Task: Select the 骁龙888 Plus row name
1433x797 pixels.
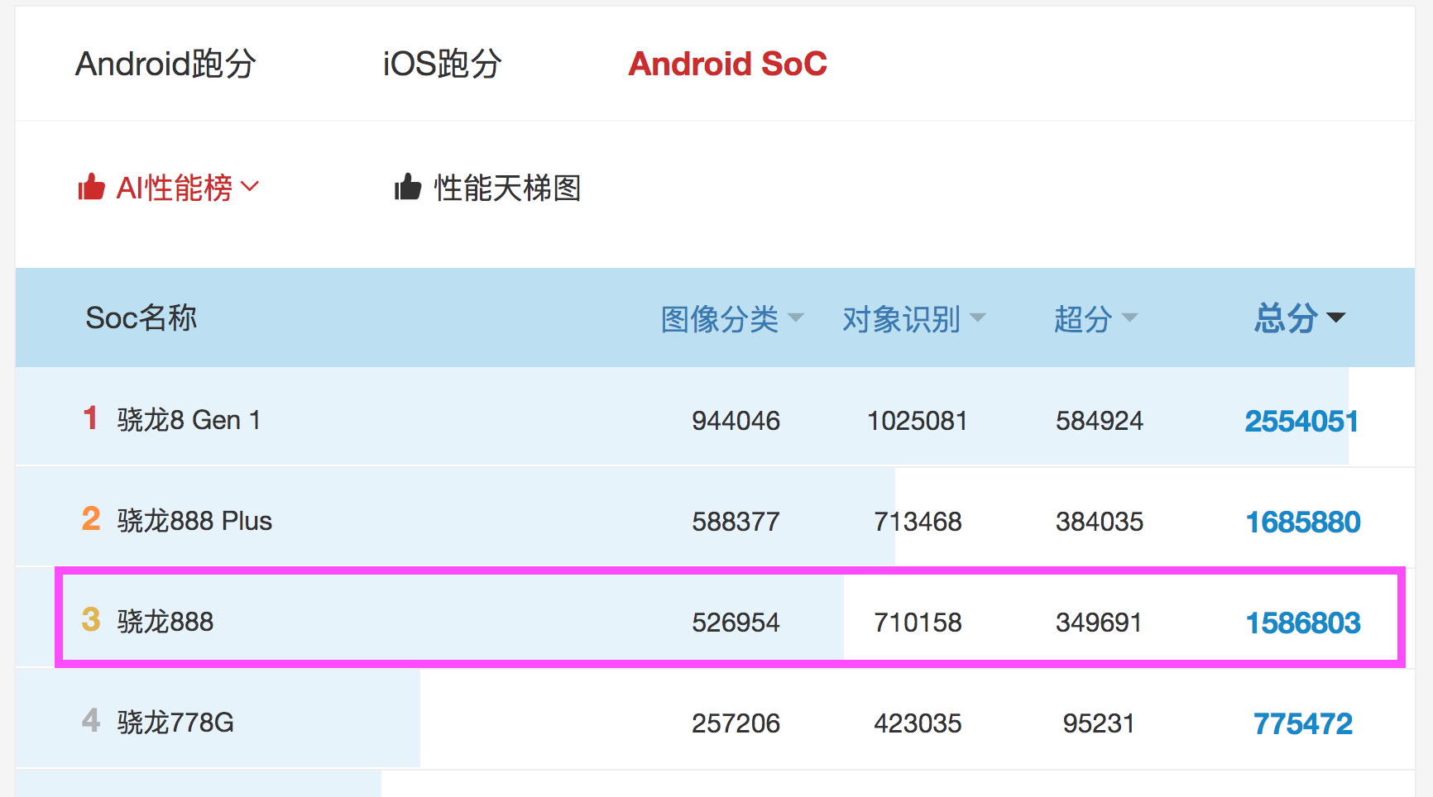Action: click(x=194, y=521)
